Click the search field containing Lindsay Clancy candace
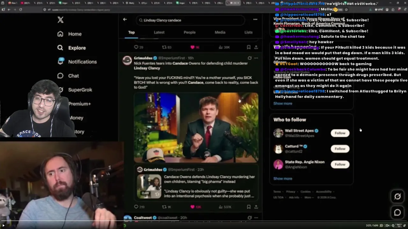This screenshot has width=408, height=229. tap(190, 20)
